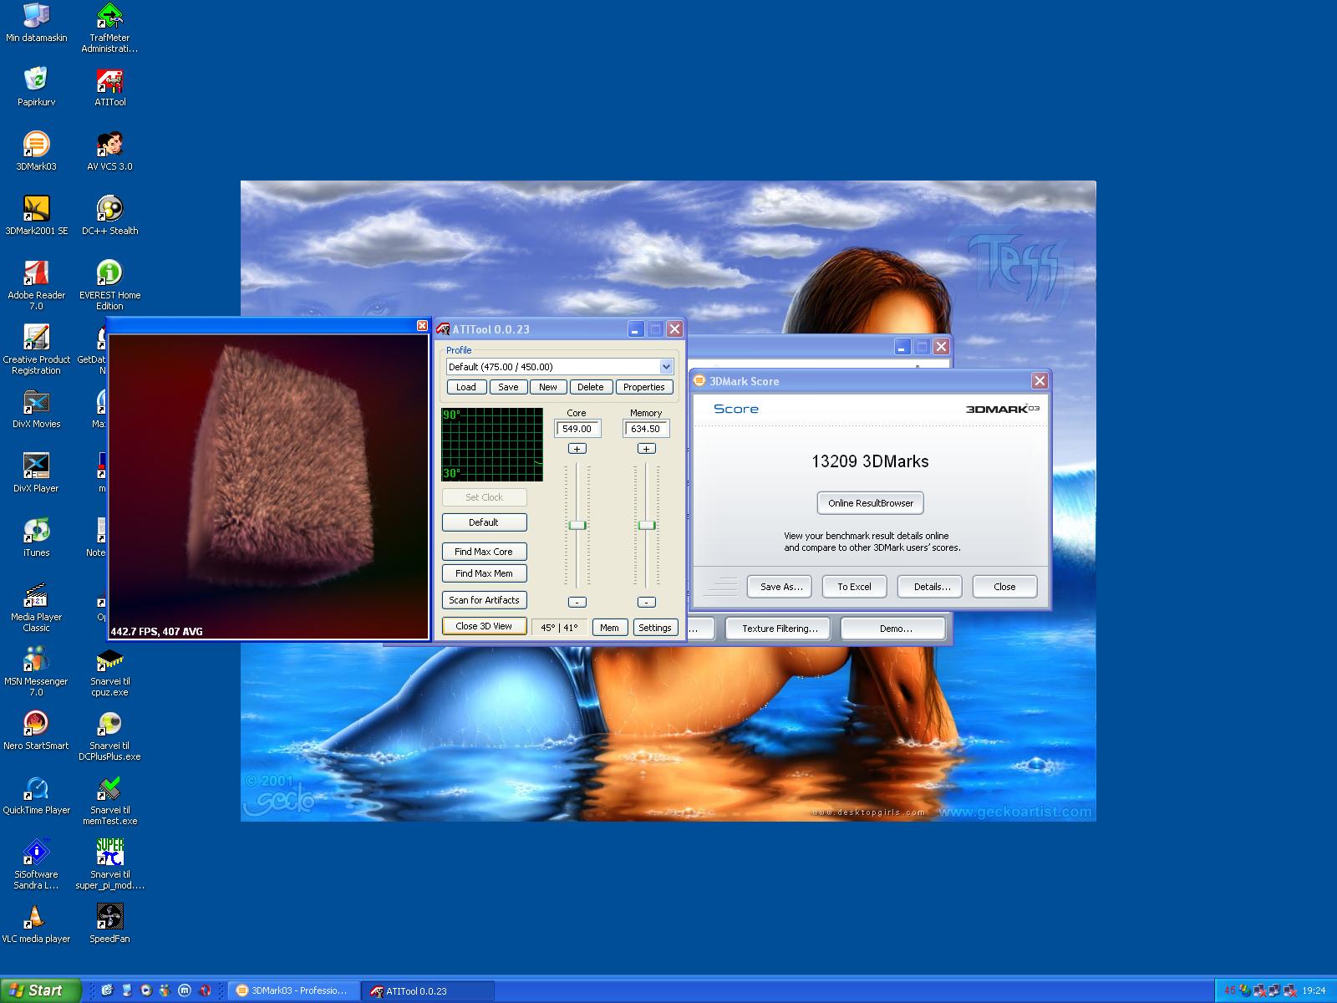The height and width of the screenshot is (1003, 1337).
Task: Start Find Max Core
Action: (484, 552)
